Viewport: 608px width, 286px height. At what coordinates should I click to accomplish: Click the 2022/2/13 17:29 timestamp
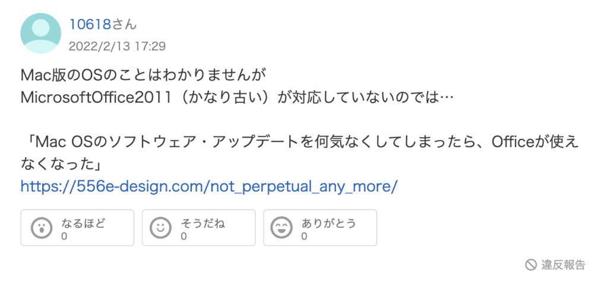(117, 46)
